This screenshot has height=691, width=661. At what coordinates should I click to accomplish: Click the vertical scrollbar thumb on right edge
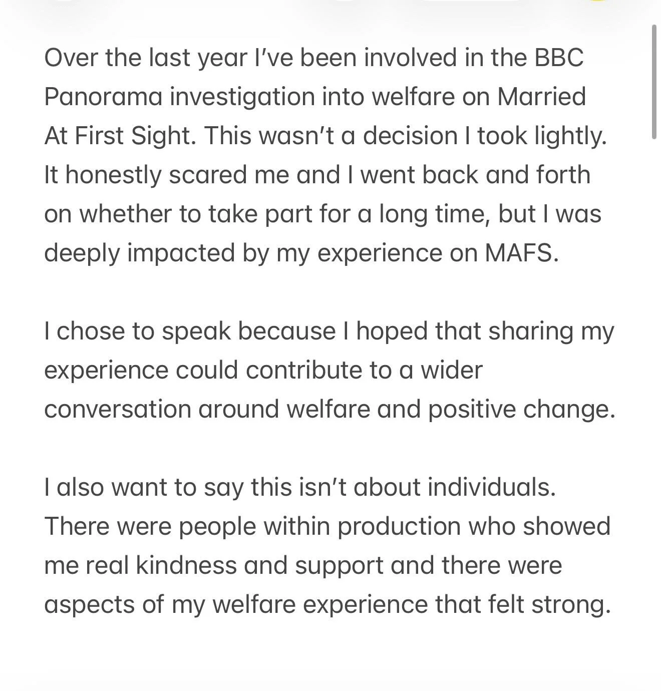pyautogui.click(x=654, y=82)
